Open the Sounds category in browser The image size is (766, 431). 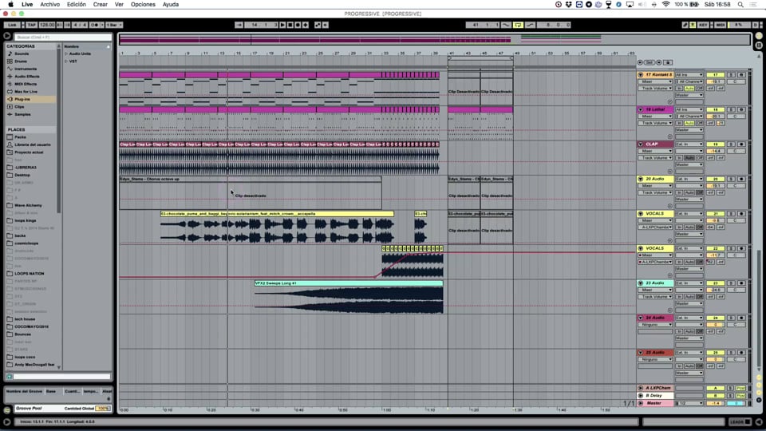(x=22, y=53)
